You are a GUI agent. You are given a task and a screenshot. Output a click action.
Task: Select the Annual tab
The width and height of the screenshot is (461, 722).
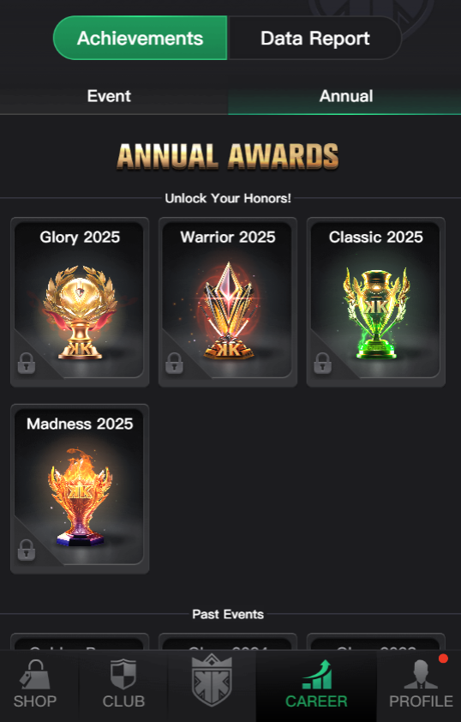[346, 96]
